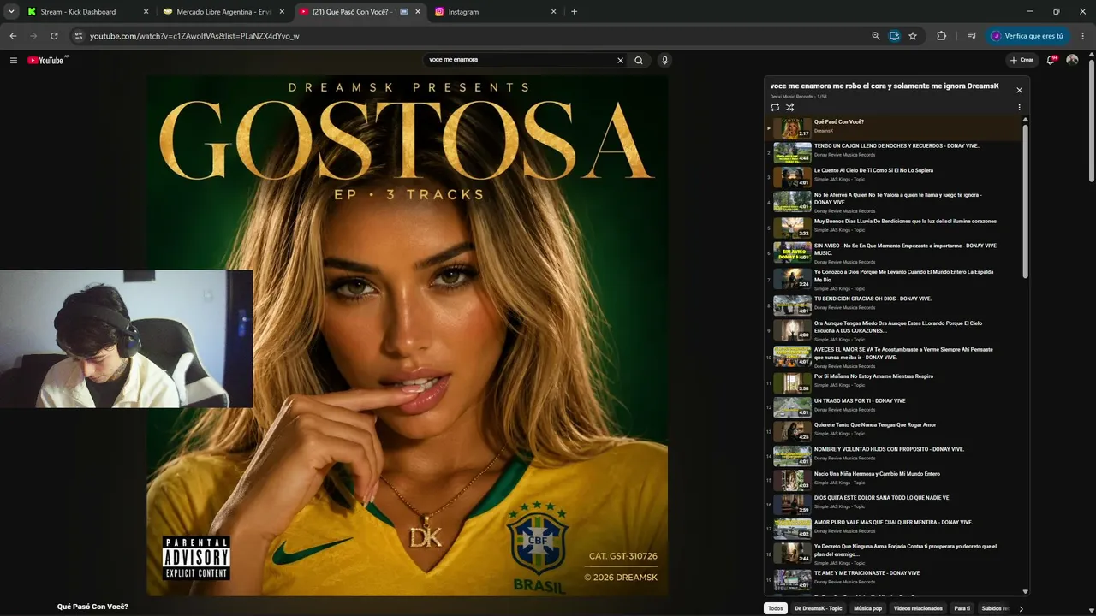
Task: Open the Quierete Tanto thumbnail
Action: [792, 431]
